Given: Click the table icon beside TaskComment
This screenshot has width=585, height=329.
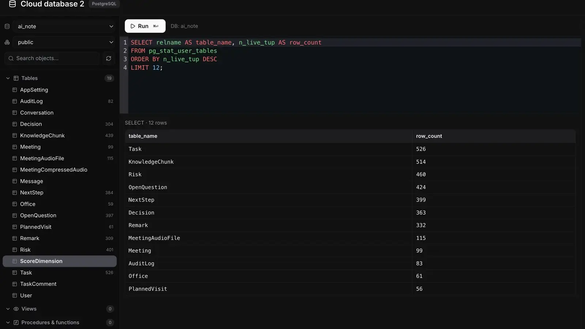Looking at the screenshot, I should coord(15,284).
